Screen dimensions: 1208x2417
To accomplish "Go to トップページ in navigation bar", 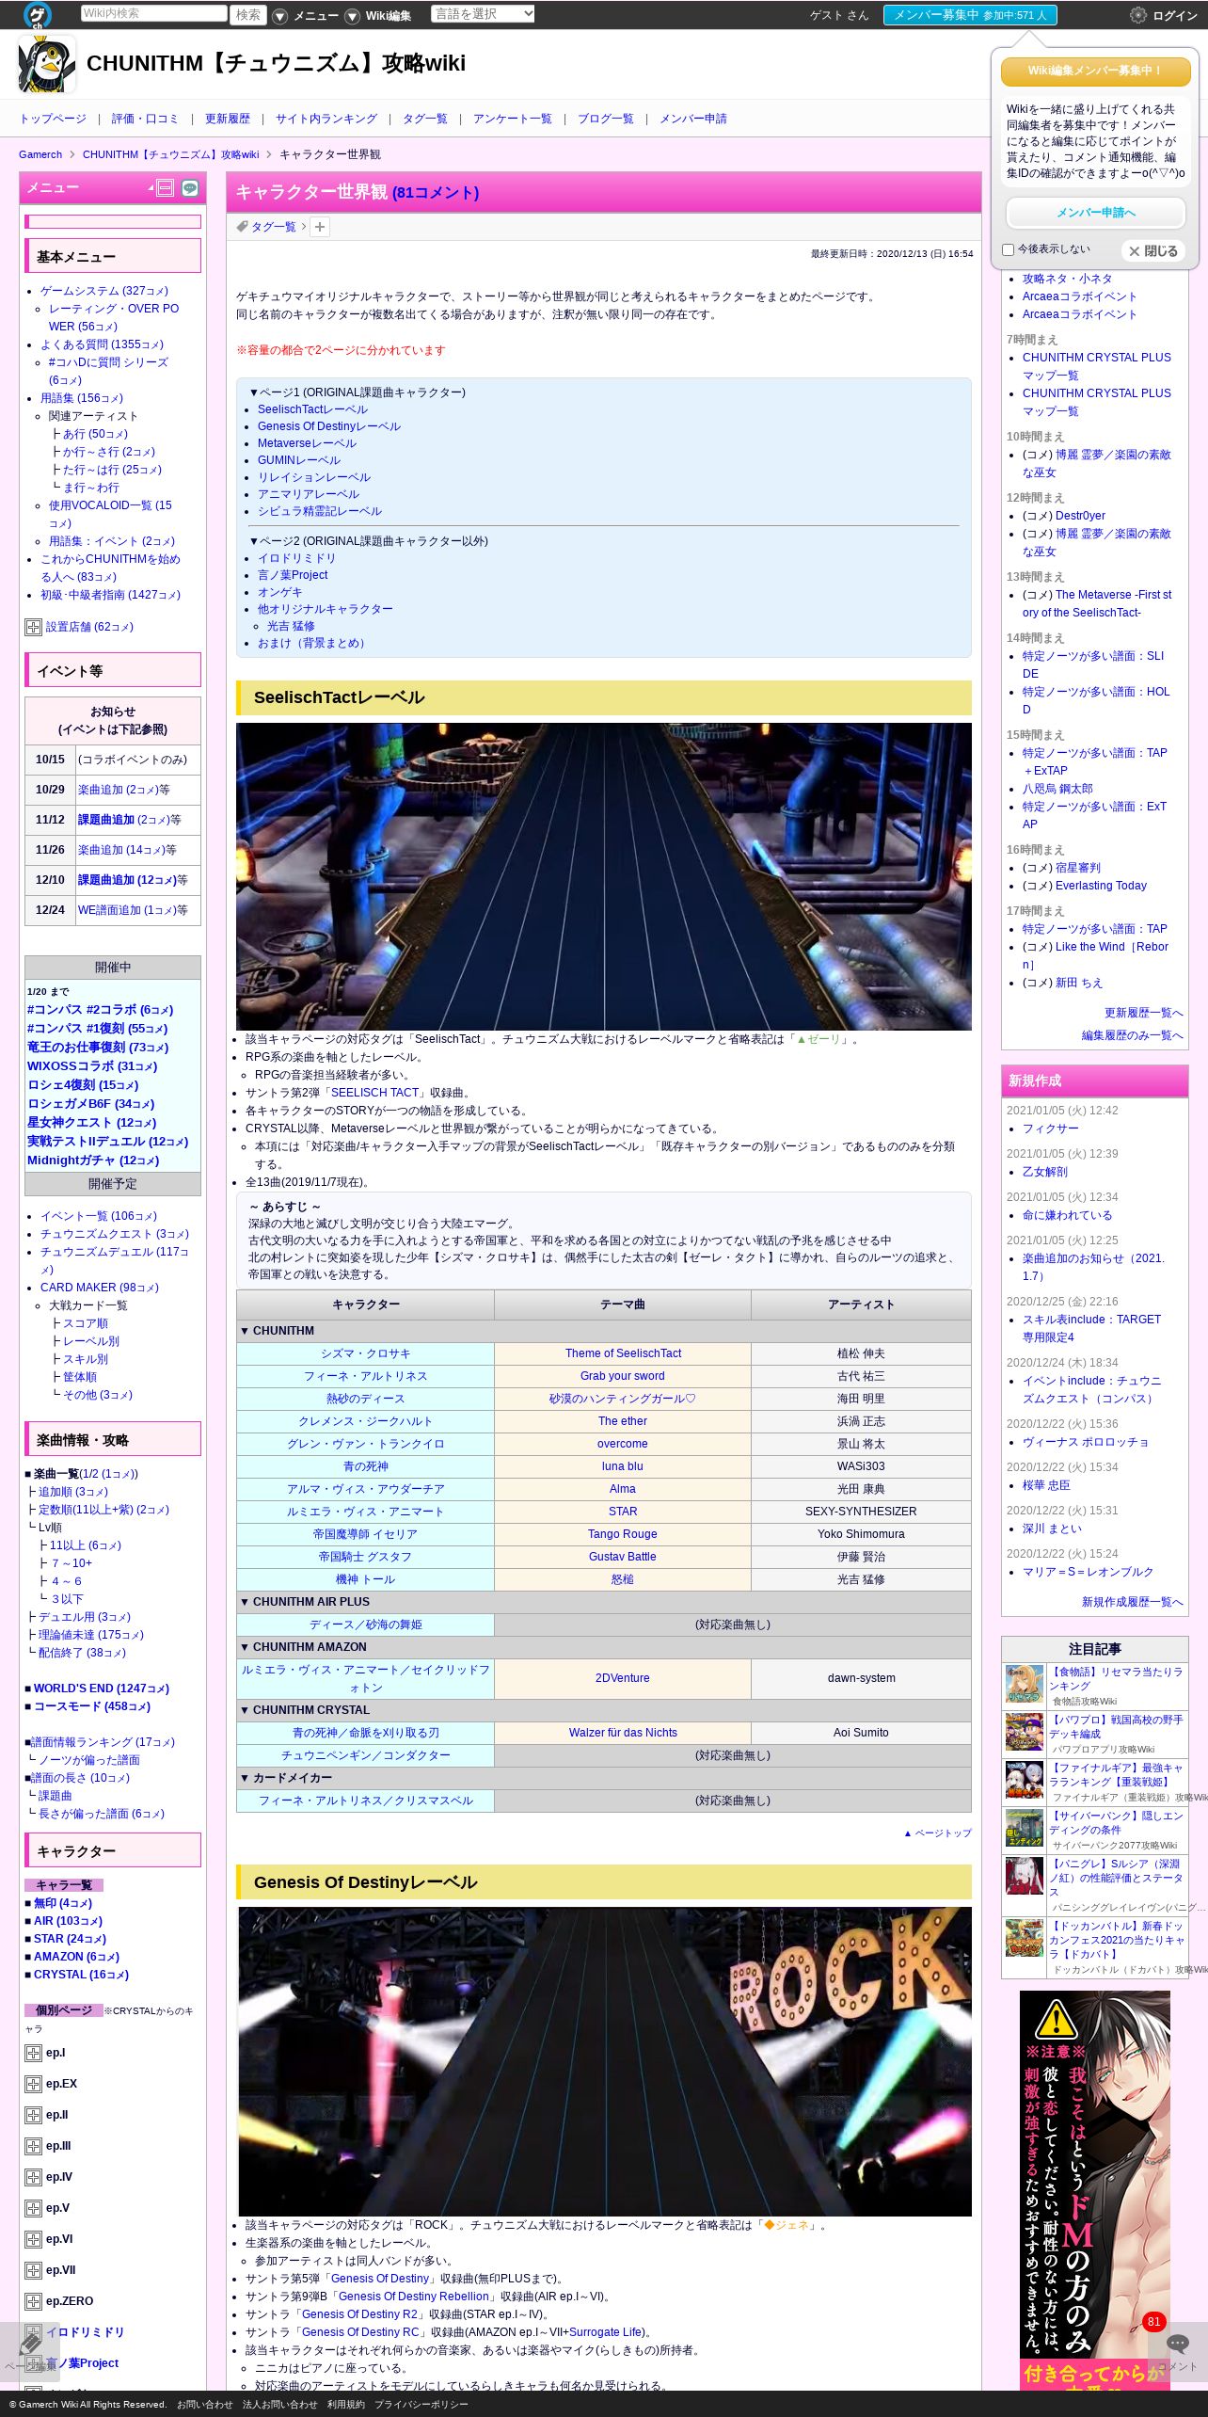I will 53,120.
